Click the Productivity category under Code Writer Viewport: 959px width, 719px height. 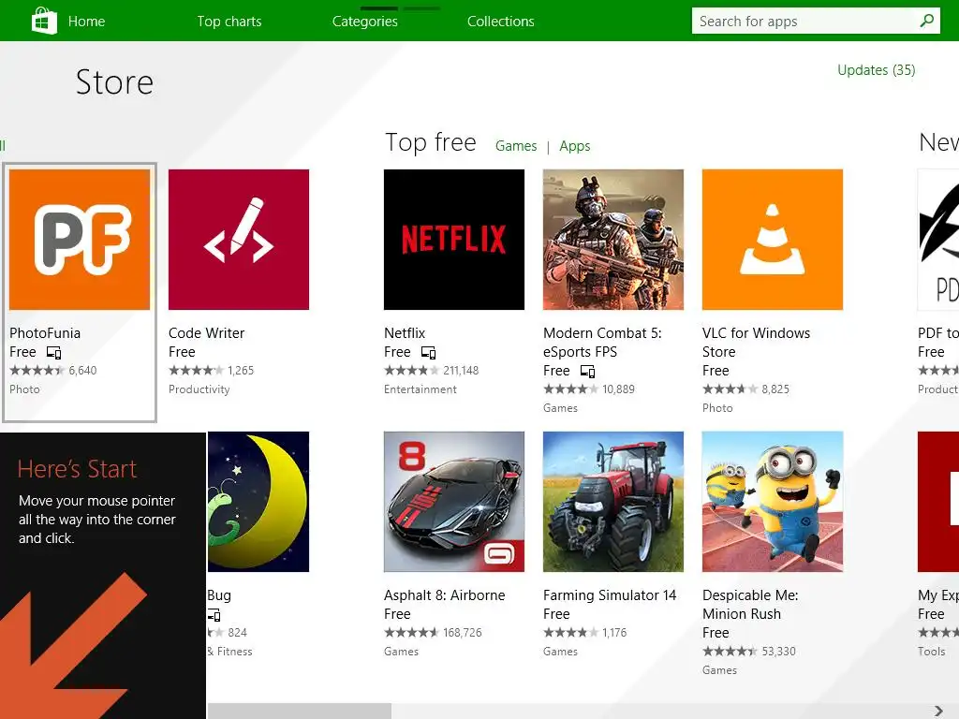coord(199,389)
